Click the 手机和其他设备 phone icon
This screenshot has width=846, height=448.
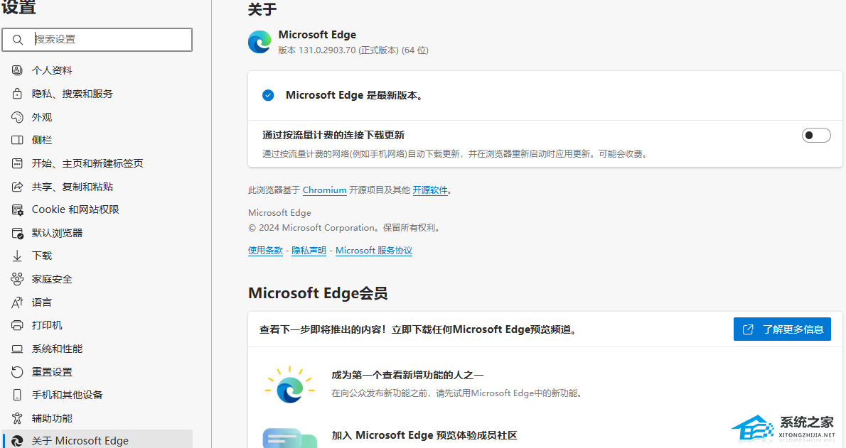pyautogui.click(x=17, y=395)
